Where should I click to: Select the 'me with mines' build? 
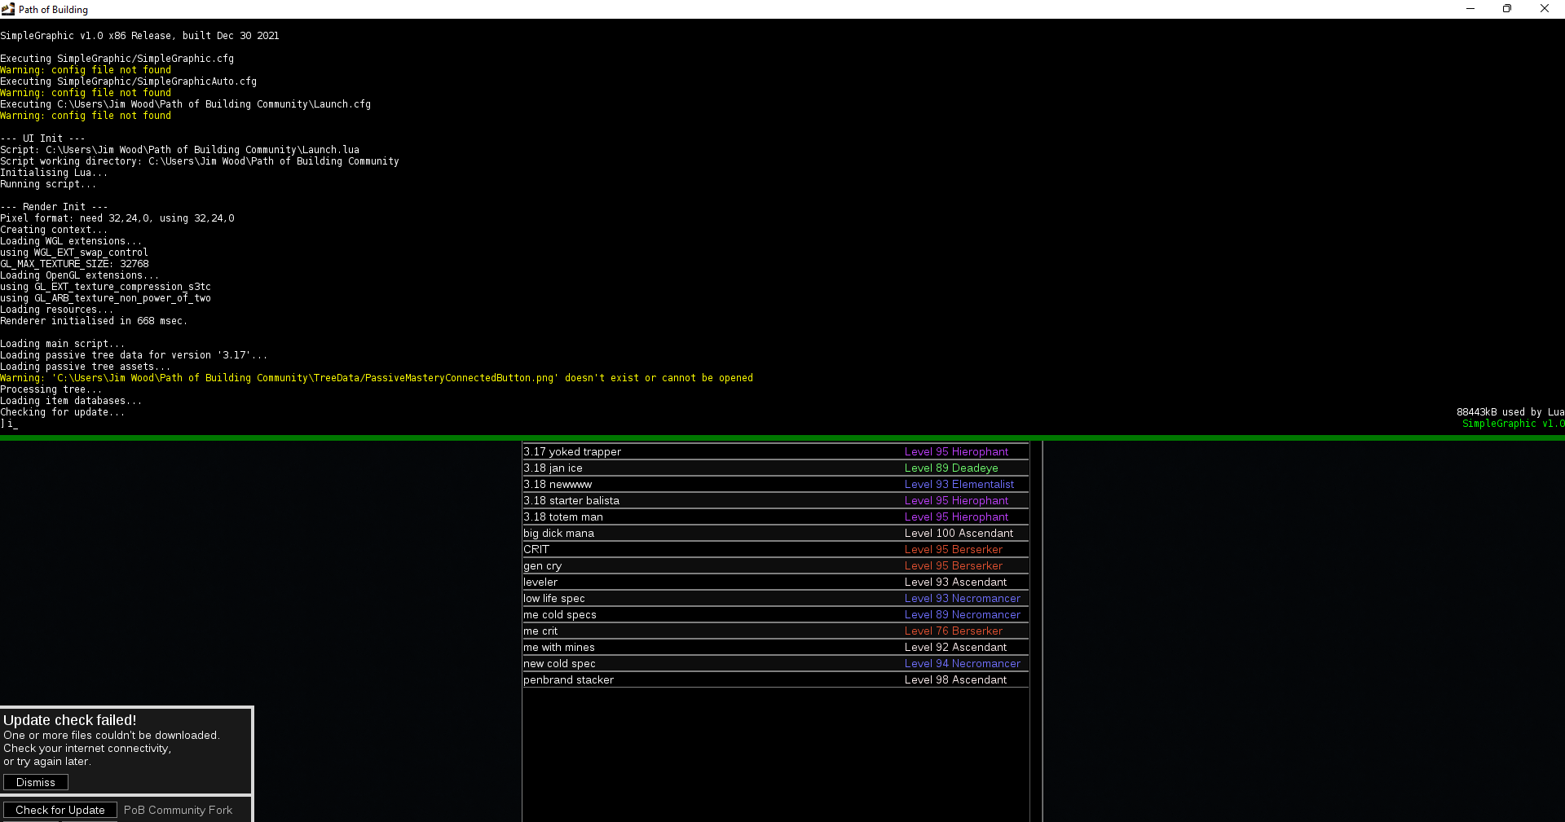pos(775,647)
